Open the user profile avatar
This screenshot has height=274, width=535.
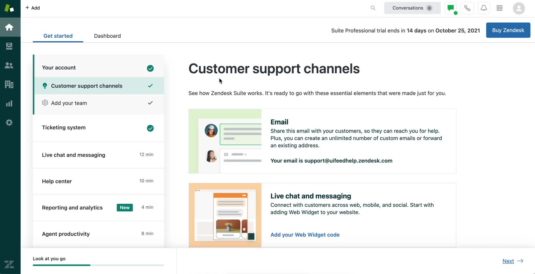click(x=519, y=8)
